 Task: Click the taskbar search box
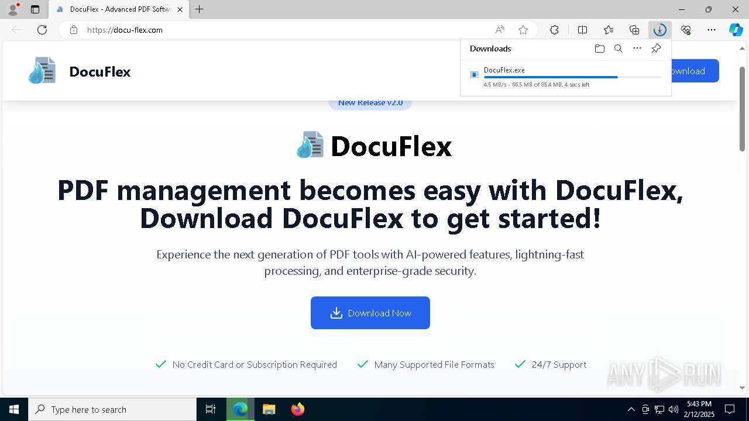(x=112, y=409)
